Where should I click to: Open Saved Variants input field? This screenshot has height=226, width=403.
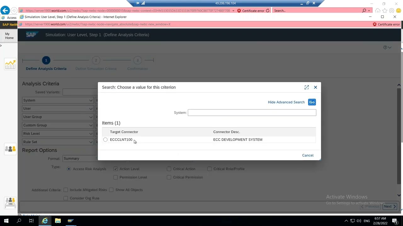[80, 92]
